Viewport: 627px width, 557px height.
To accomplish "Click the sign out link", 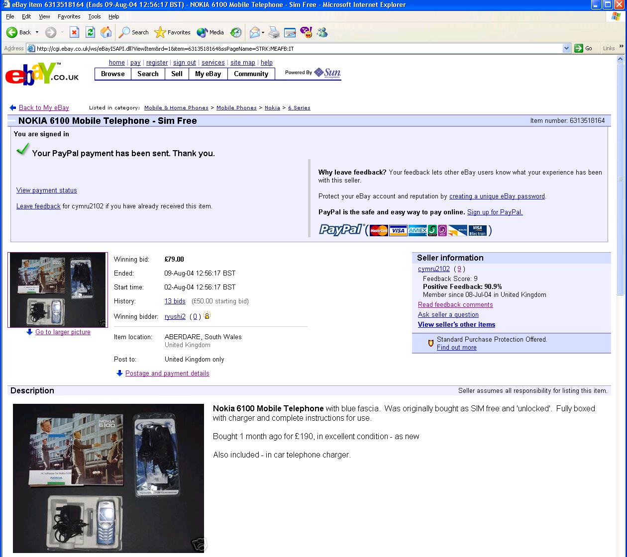I will (185, 63).
